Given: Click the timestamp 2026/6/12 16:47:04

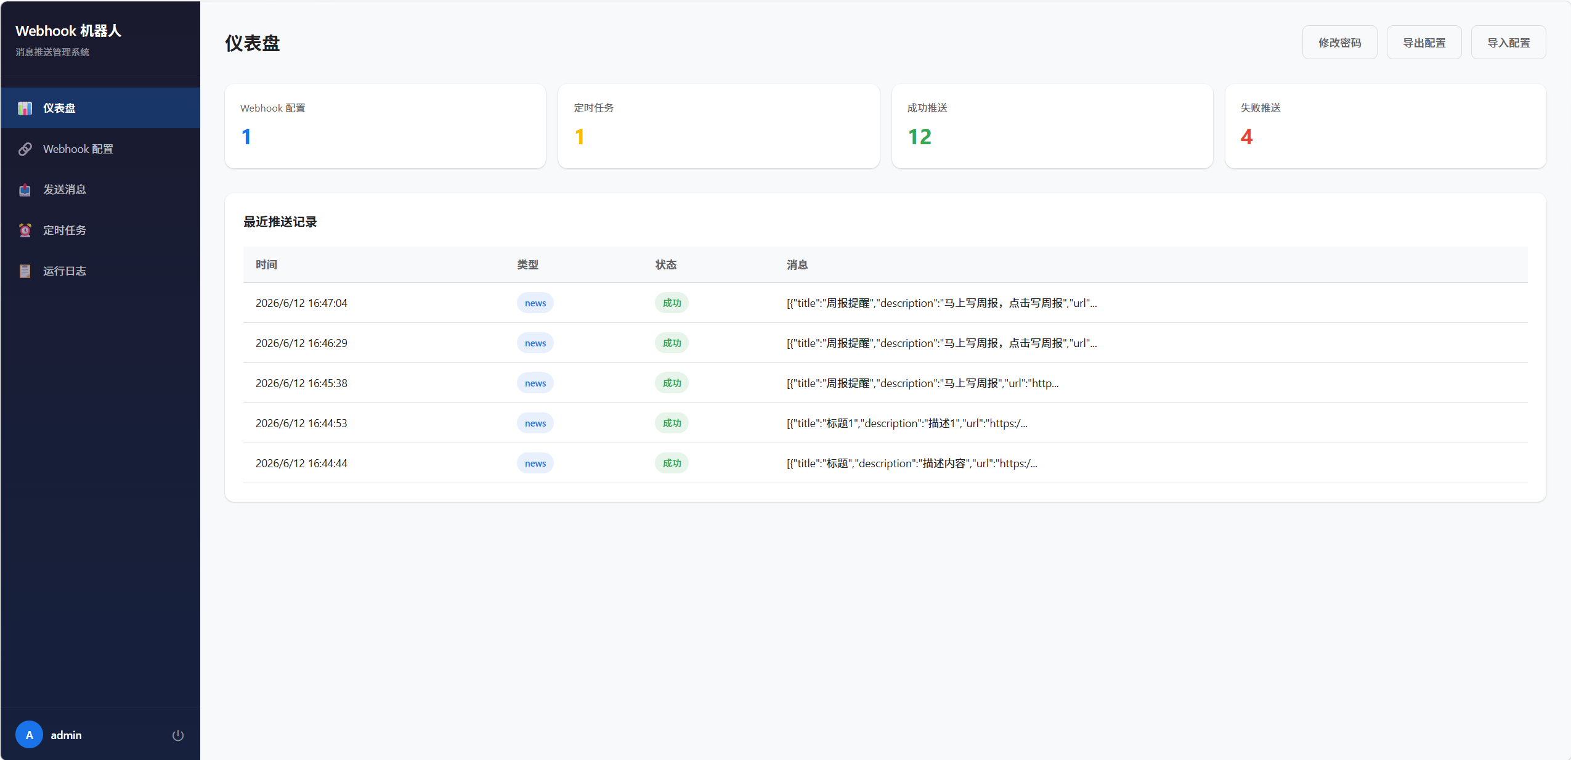Looking at the screenshot, I should tap(301, 303).
